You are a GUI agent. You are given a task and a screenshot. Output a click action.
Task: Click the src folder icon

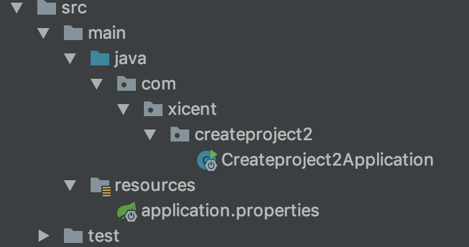(x=47, y=7)
